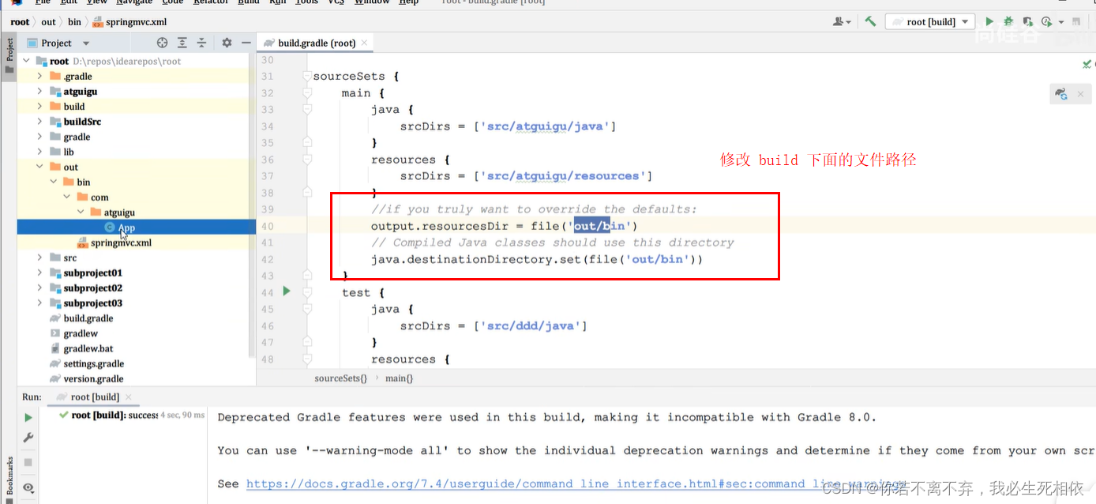Open the Window menu
Screen dimensions: 1096x504
[372, 2]
